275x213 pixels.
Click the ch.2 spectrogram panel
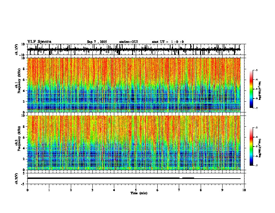coord(134,143)
